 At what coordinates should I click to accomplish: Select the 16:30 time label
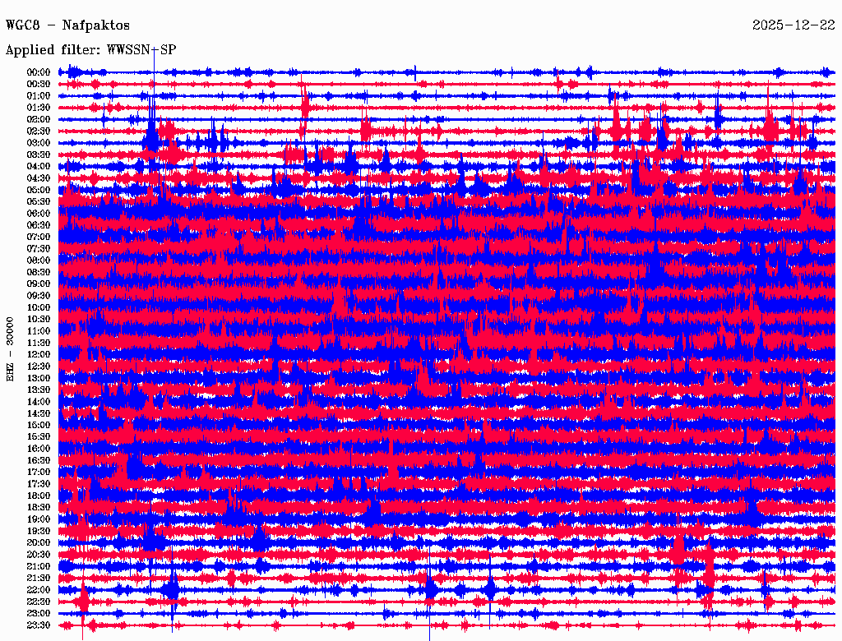(39, 461)
